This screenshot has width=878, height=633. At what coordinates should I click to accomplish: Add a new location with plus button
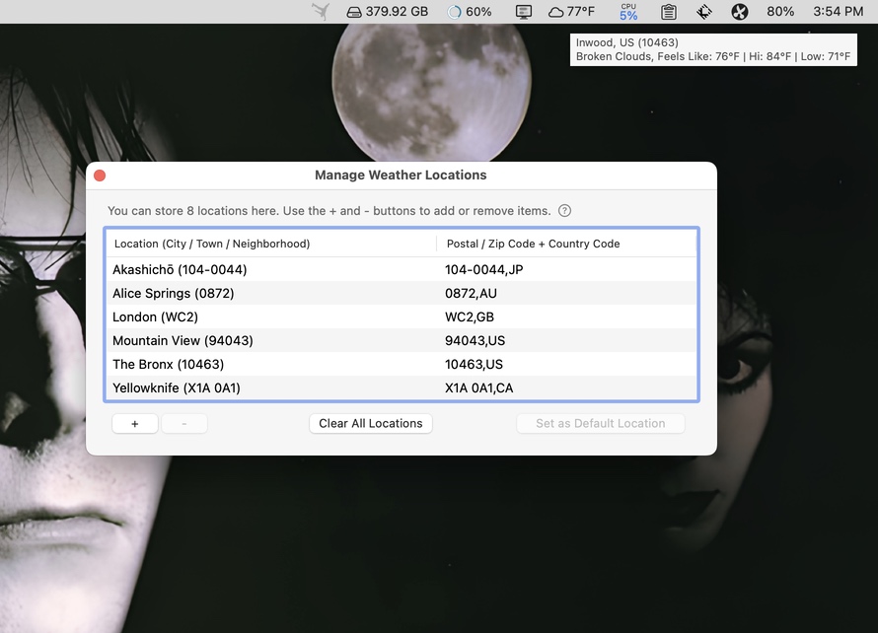(135, 424)
